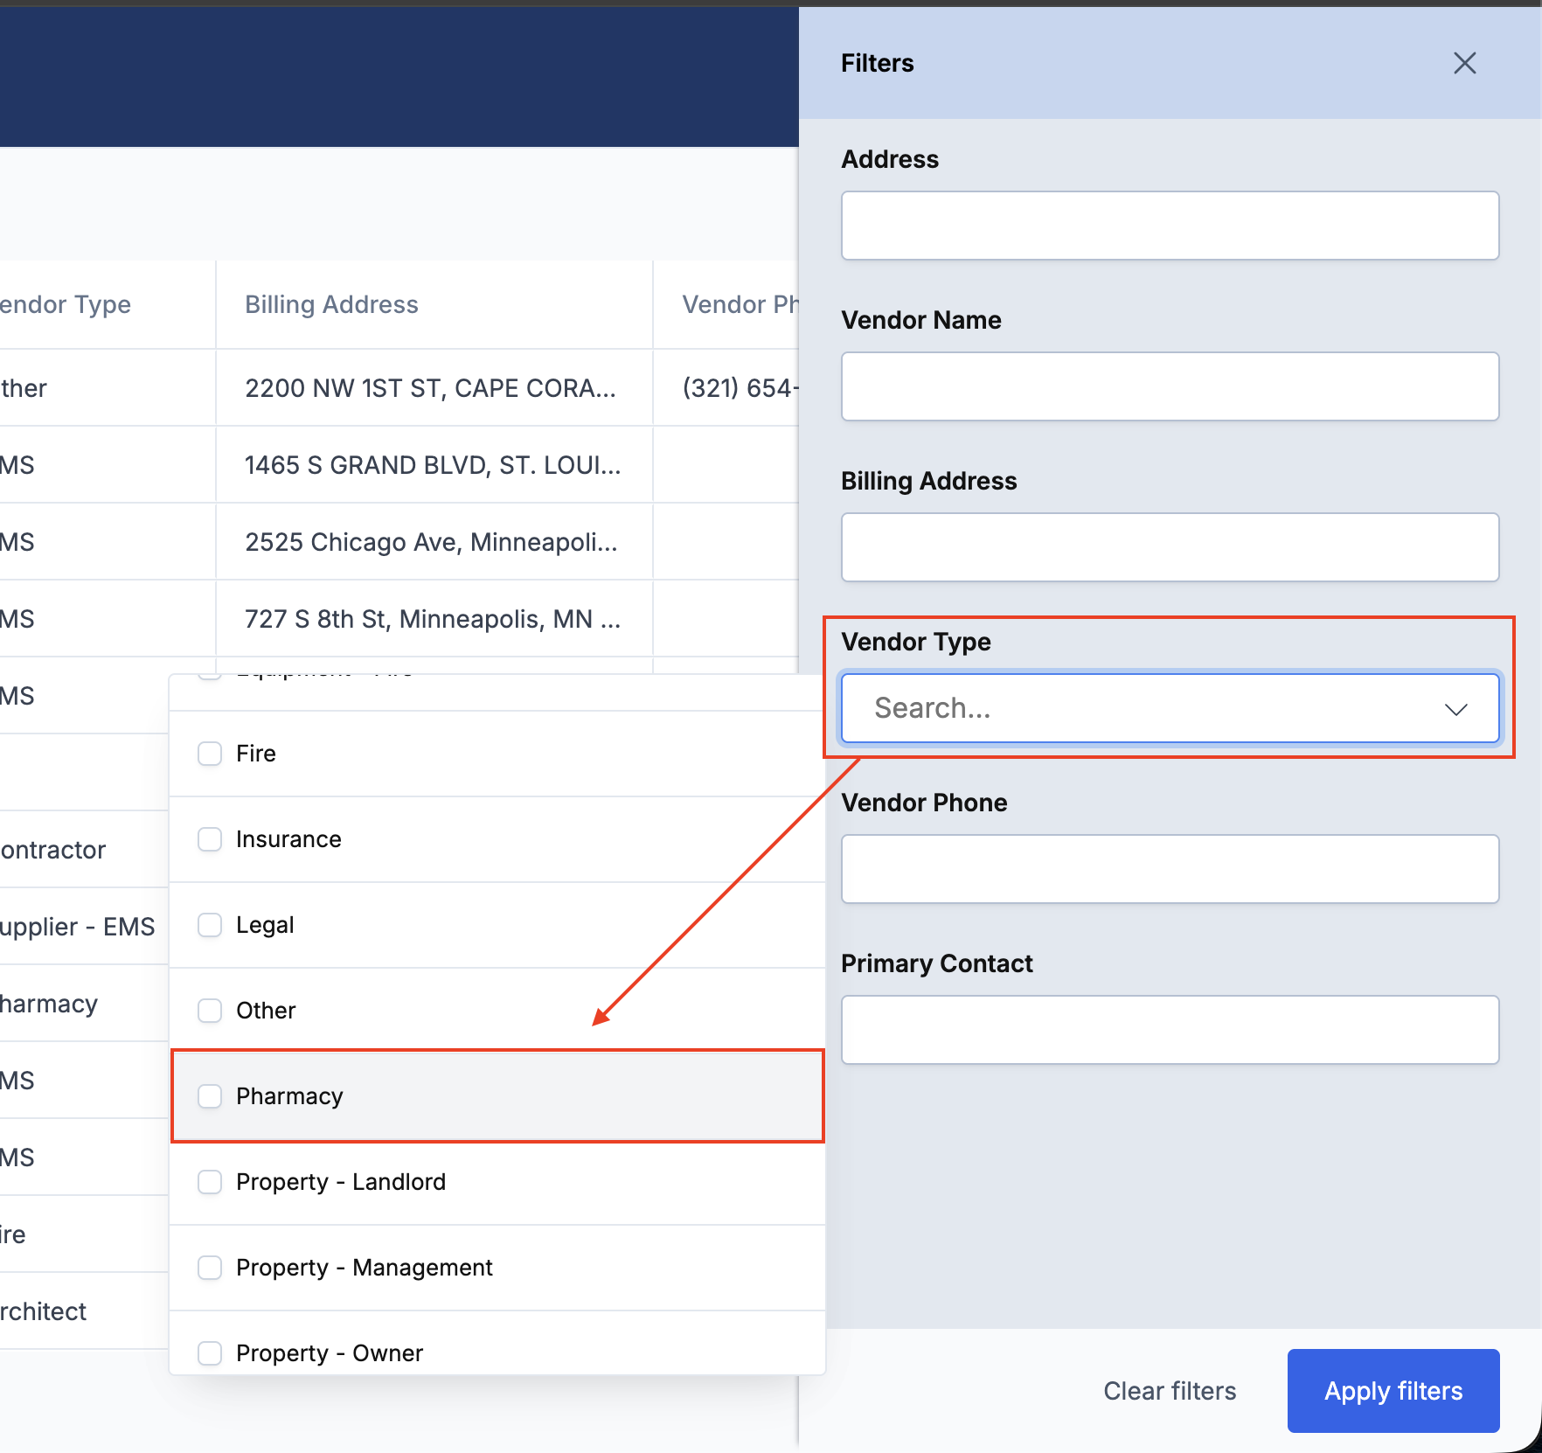Expand the Vendor Type dropdown chevron
The width and height of the screenshot is (1542, 1453).
(1455, 709)
